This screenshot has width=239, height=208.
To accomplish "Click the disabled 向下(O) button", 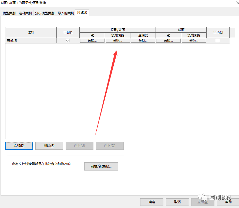I will pyautogui.click(x=110, y=146).
